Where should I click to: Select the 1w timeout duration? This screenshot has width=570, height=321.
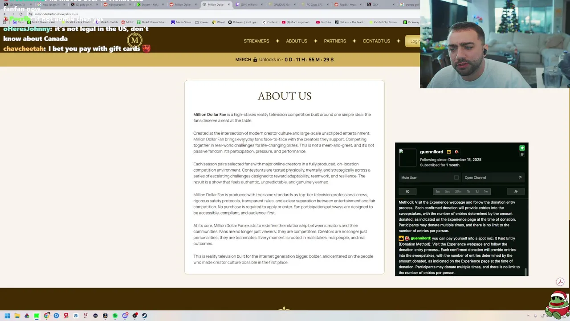pyautogui.click(x=486, y=192)
